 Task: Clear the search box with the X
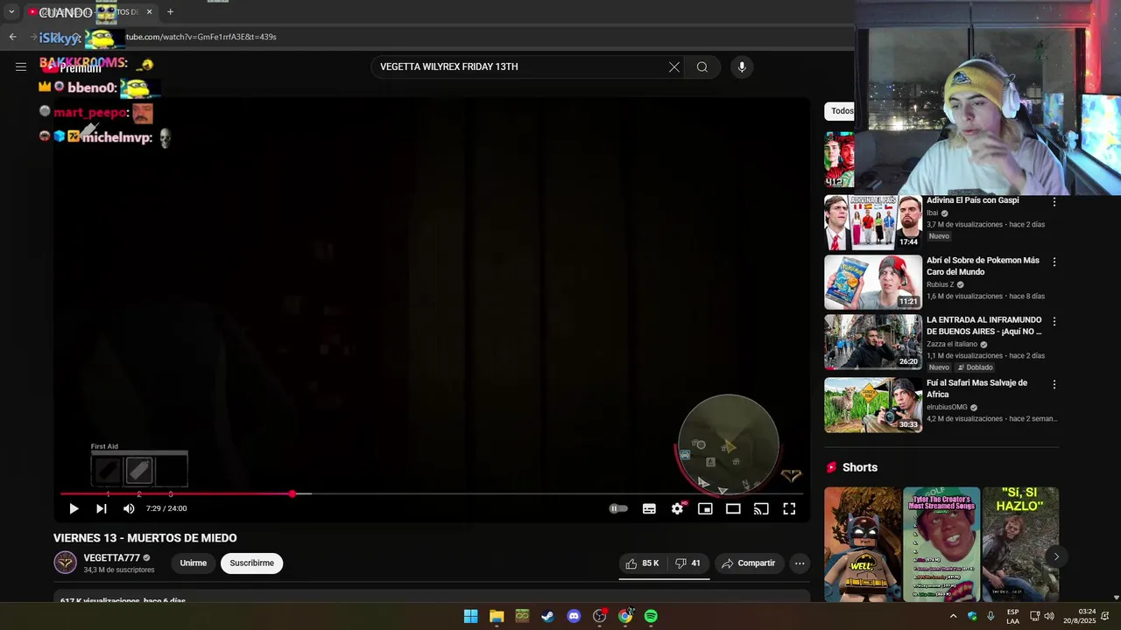tap(674, 66)
